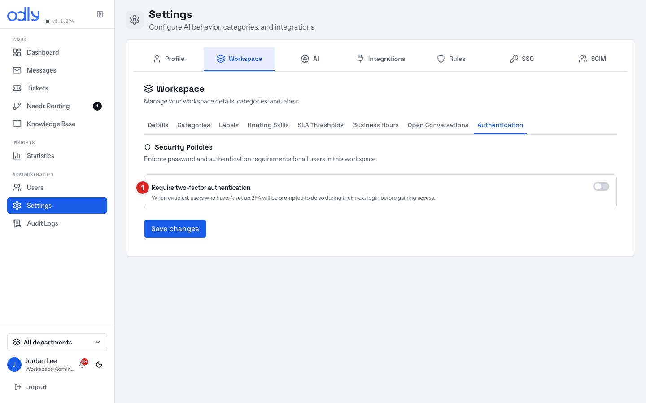
Task: Open the Profile settings tab
Action: pyautogui.click(x=169, y=59)
